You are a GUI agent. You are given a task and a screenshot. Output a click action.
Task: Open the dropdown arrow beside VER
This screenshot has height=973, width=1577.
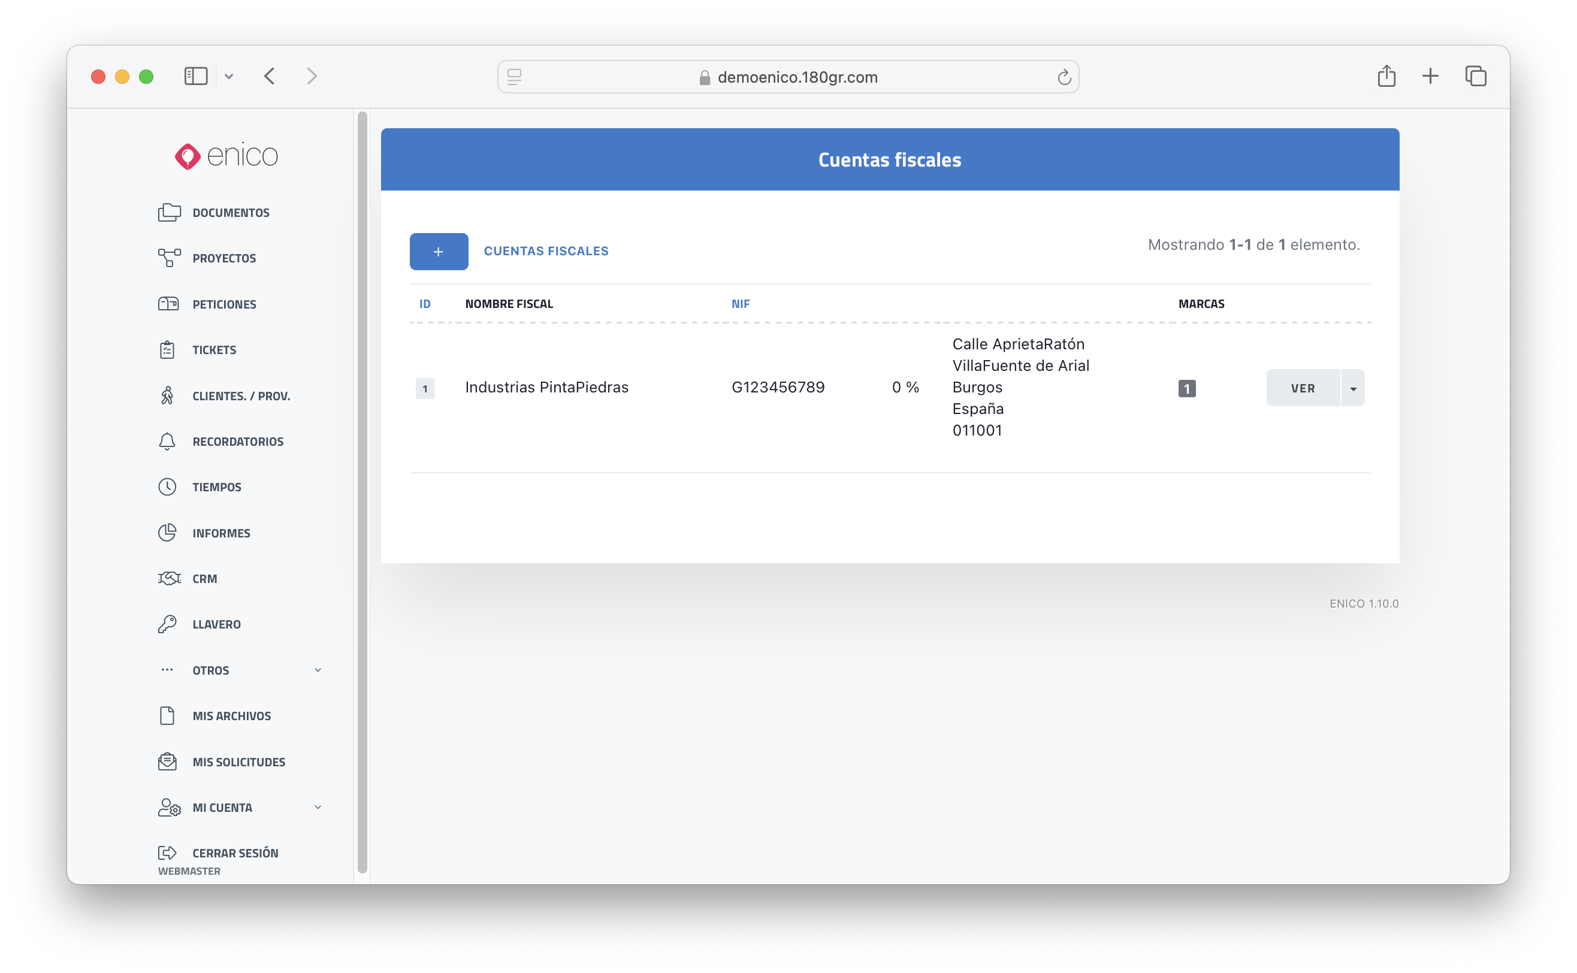click(1352, 388)
